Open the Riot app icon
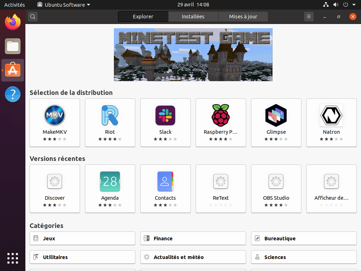This screenshot has width=361, height=271. (110, 115)
